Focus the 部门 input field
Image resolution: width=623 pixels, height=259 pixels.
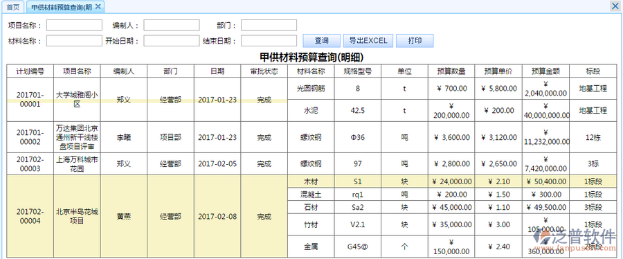(269, 26)
